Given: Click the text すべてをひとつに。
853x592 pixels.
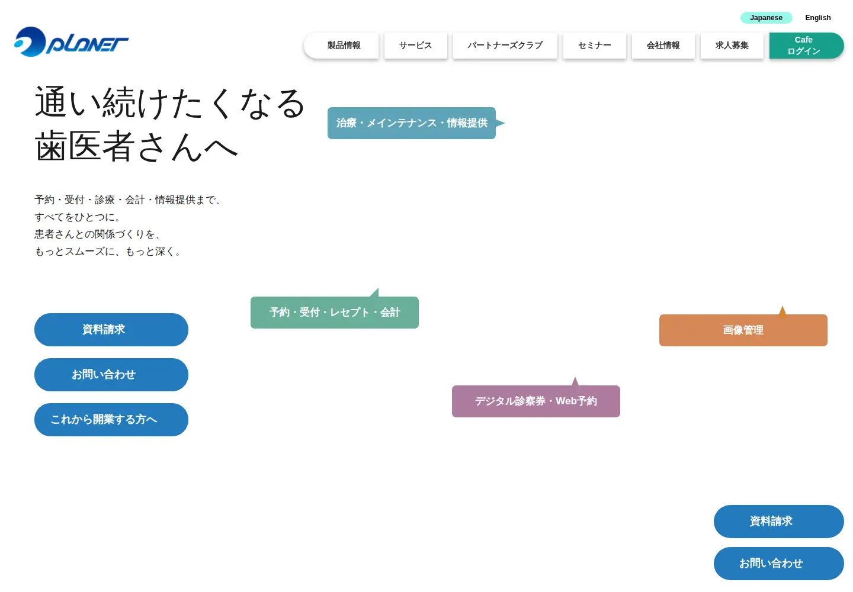Looking at the screenshot, I should [x=78, y=217].
